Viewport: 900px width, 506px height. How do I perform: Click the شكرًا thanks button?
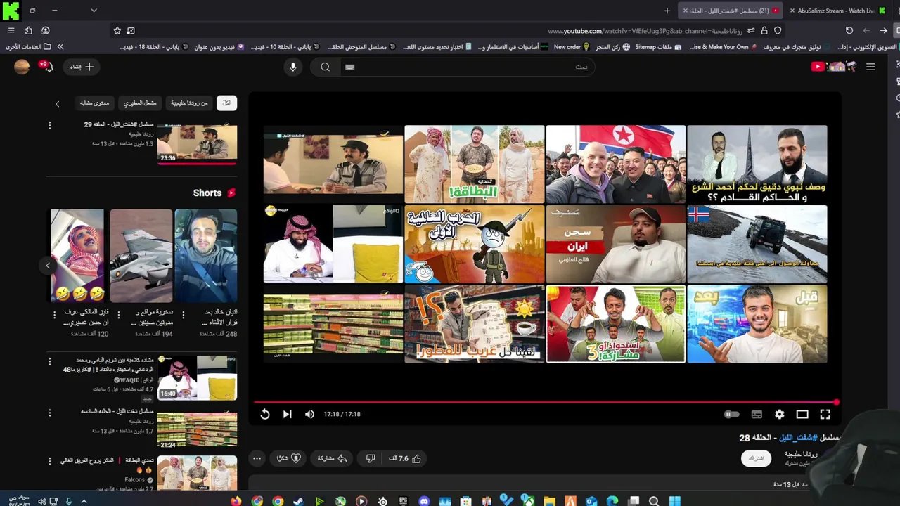tap(289, 458)
